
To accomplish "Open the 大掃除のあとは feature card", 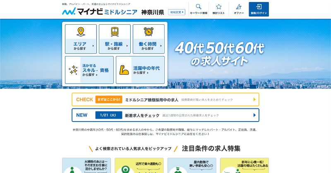I will tap(86, 166).
